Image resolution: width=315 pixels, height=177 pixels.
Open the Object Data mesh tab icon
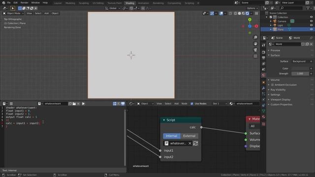[264, 111]
